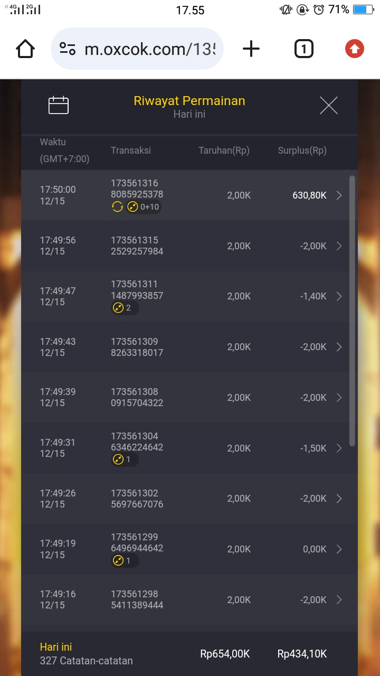Expand the 17:49:56 transaction details chevron

pos(339,246)
